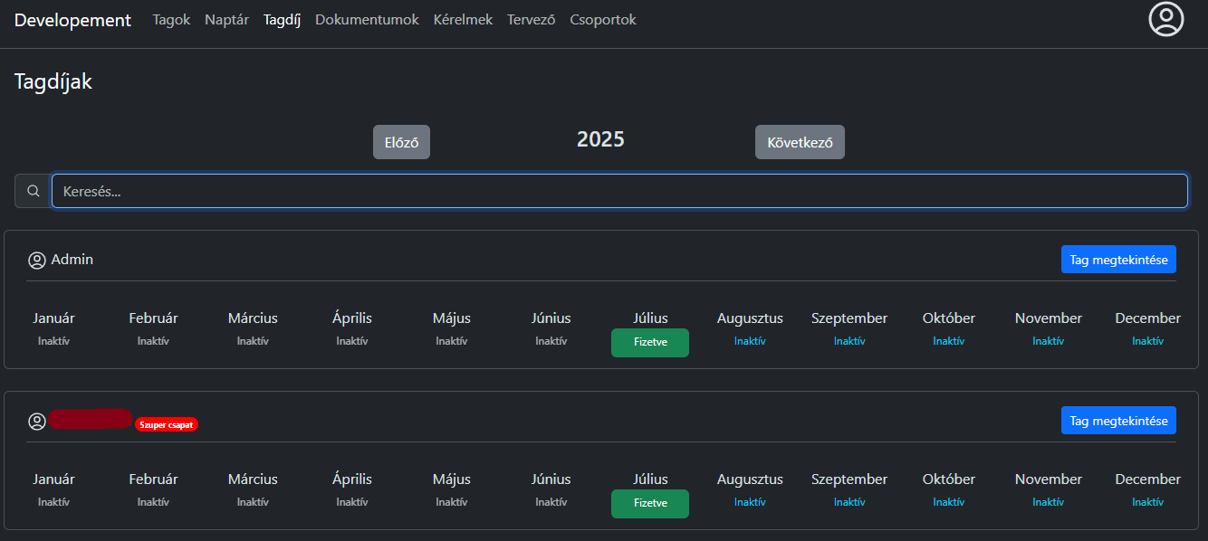1208x541 pixels.
Task: Open the user profile icon in navbar
Action: tap(1166, 19)
